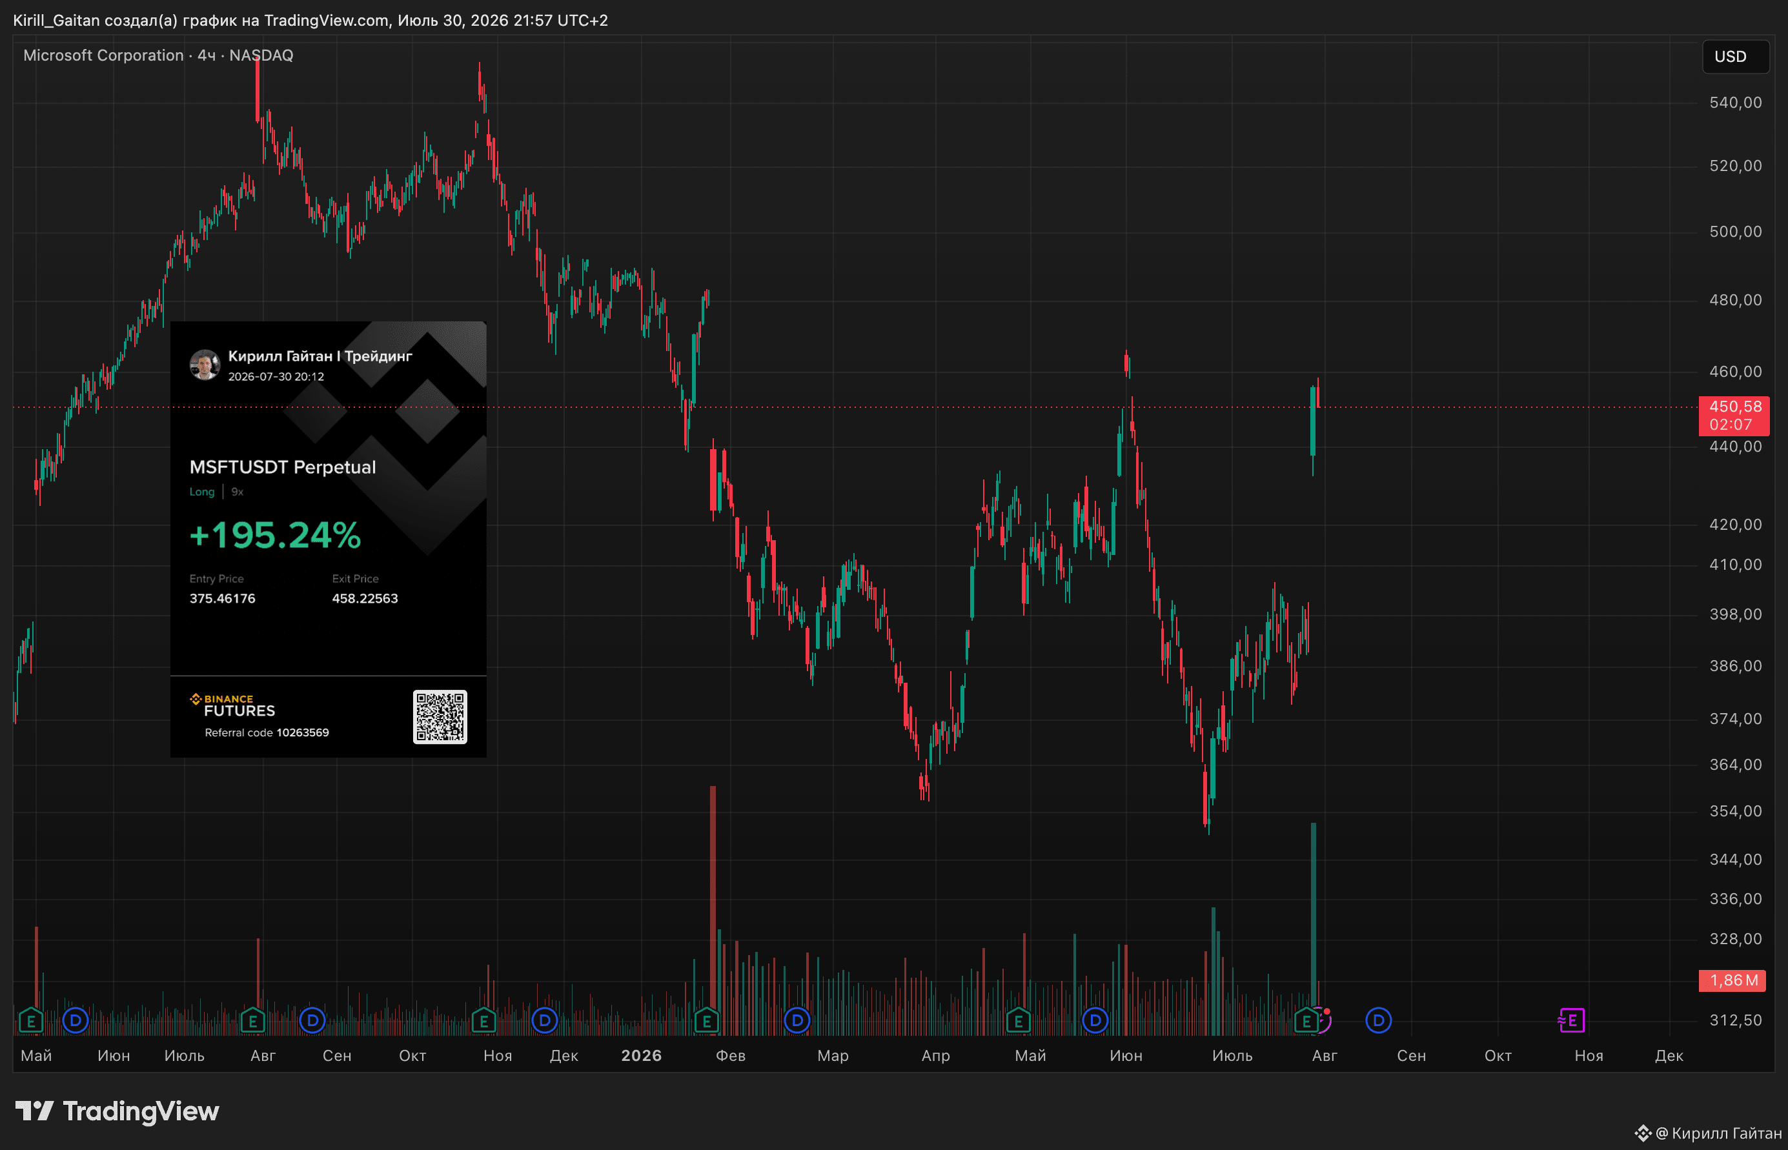
Task: Click exit price value 458.22563
Action: point(365,598)
